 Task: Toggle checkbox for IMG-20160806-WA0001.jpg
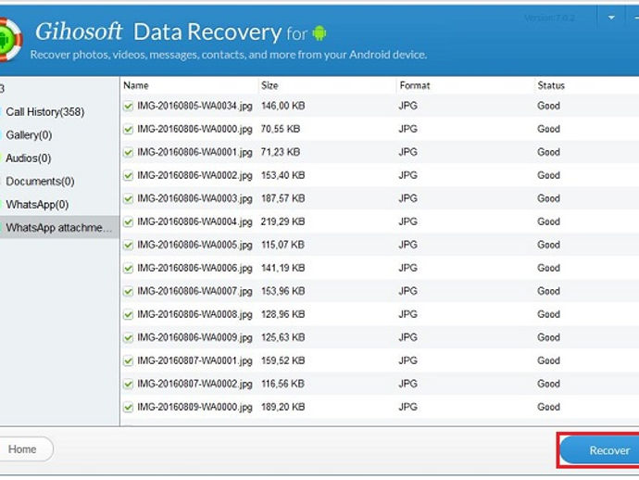[x=129, y=153]
